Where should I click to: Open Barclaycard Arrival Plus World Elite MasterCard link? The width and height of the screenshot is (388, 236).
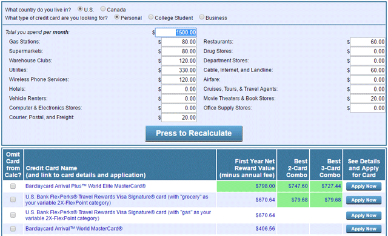(85, 186)
